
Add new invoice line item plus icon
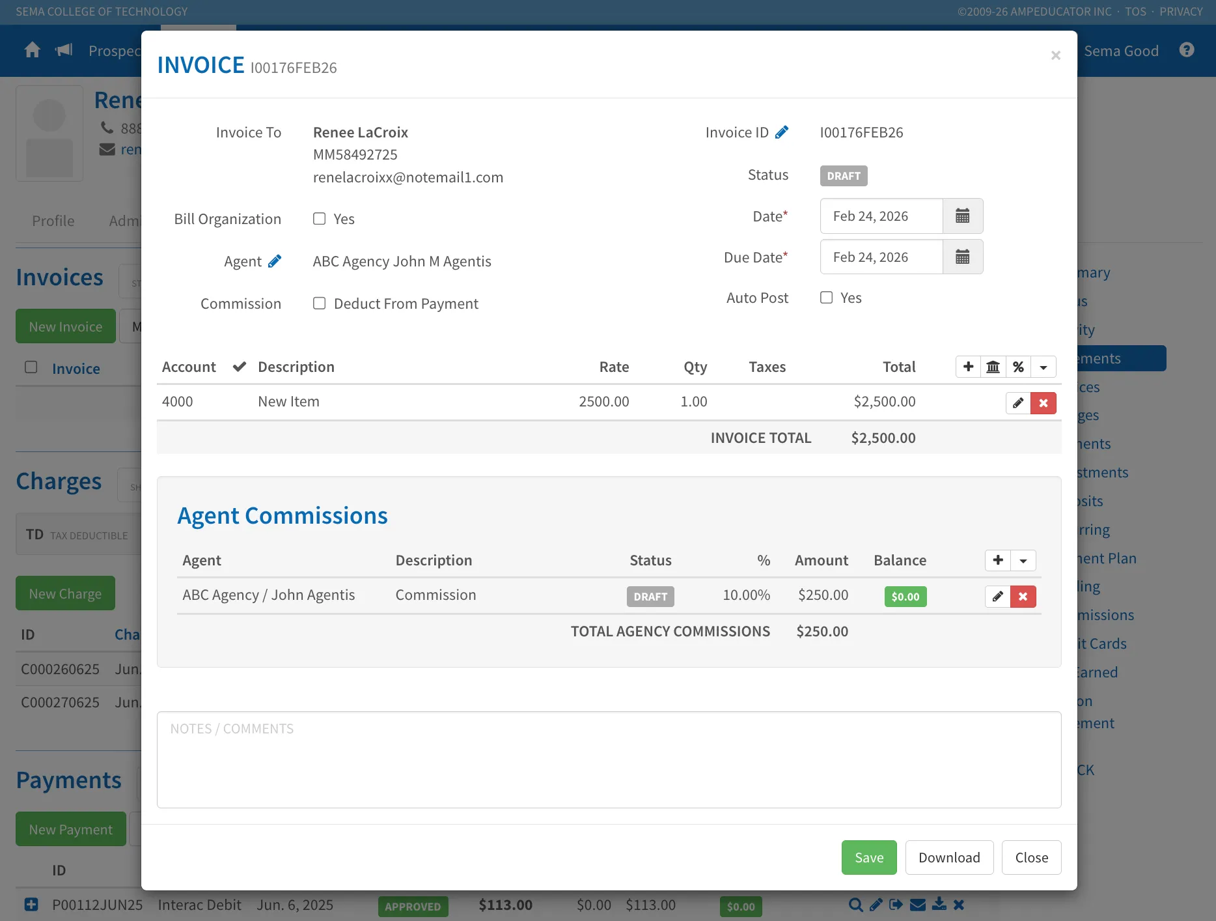968,367
